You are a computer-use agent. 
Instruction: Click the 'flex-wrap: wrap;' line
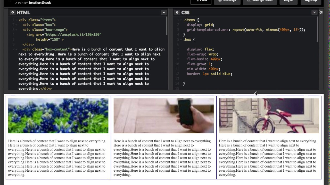203,54
